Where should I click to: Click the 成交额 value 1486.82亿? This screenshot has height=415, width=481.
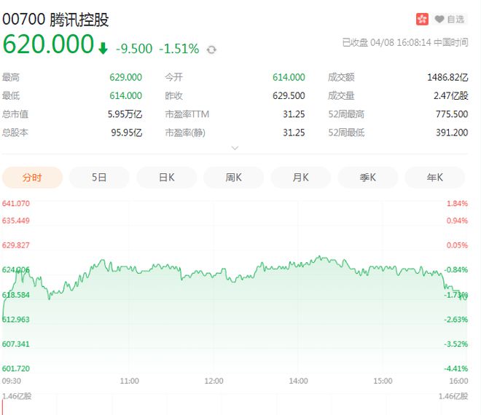(x=447, y=76)
